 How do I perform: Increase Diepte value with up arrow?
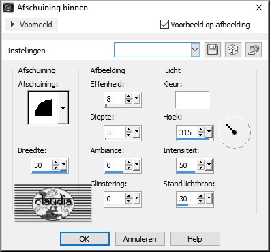click(129, 130)
